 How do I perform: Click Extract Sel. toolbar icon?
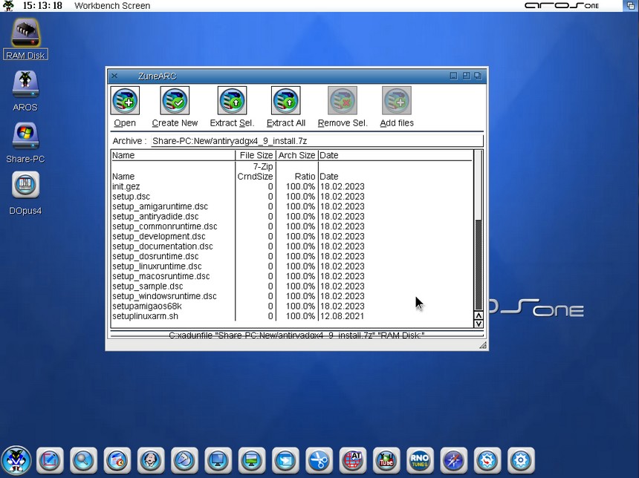click(x=232, y=101)
